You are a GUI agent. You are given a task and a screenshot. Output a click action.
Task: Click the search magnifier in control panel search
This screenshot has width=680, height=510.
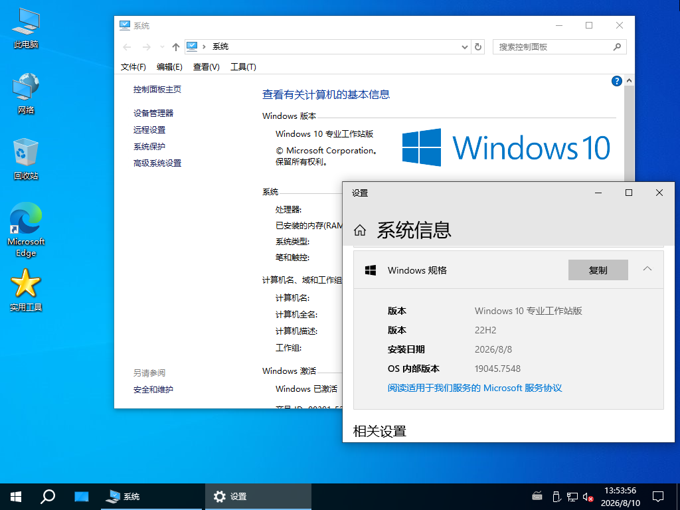click(x=617, y=47)
